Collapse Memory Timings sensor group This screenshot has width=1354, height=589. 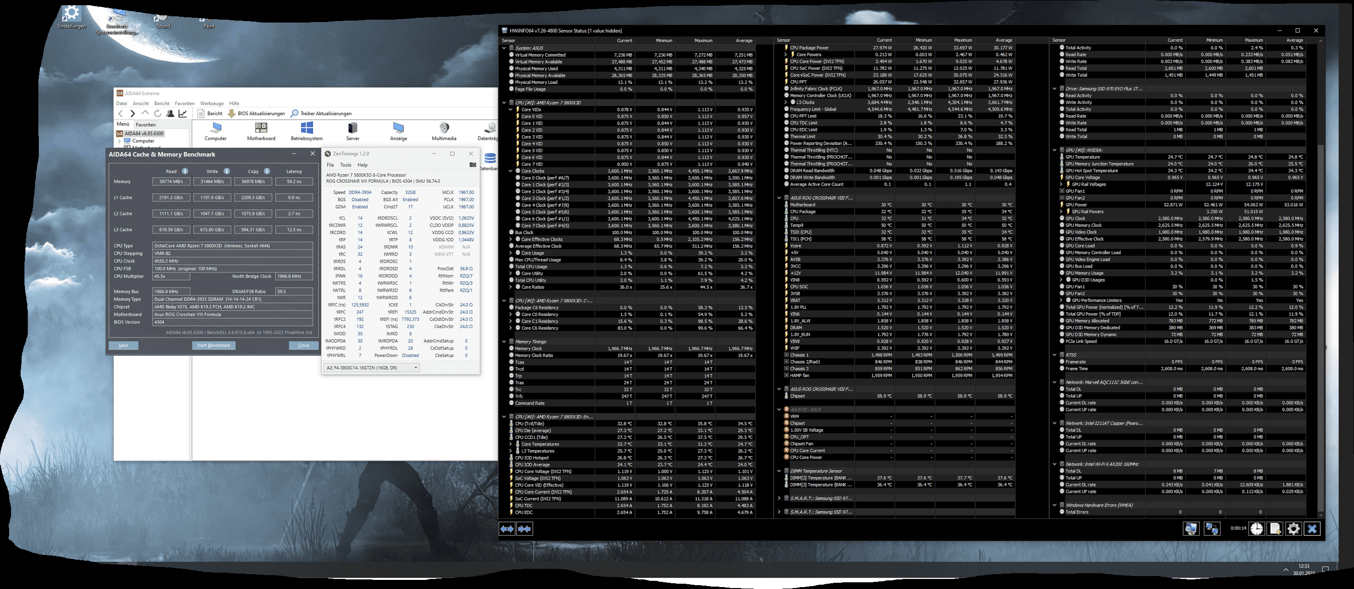click(504, 342)
